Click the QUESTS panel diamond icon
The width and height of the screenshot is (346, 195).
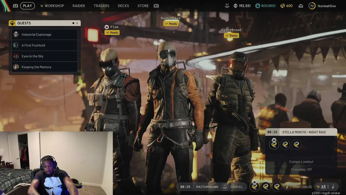pos(12,23)
